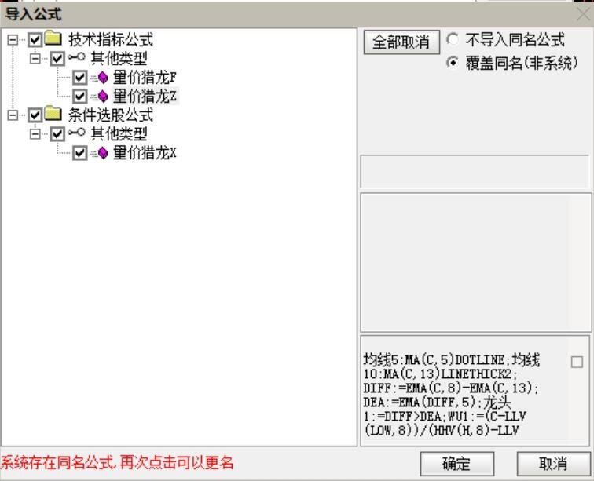Collapse the 条件选股公式 tree node
The image size is (594, 481).
13,115
